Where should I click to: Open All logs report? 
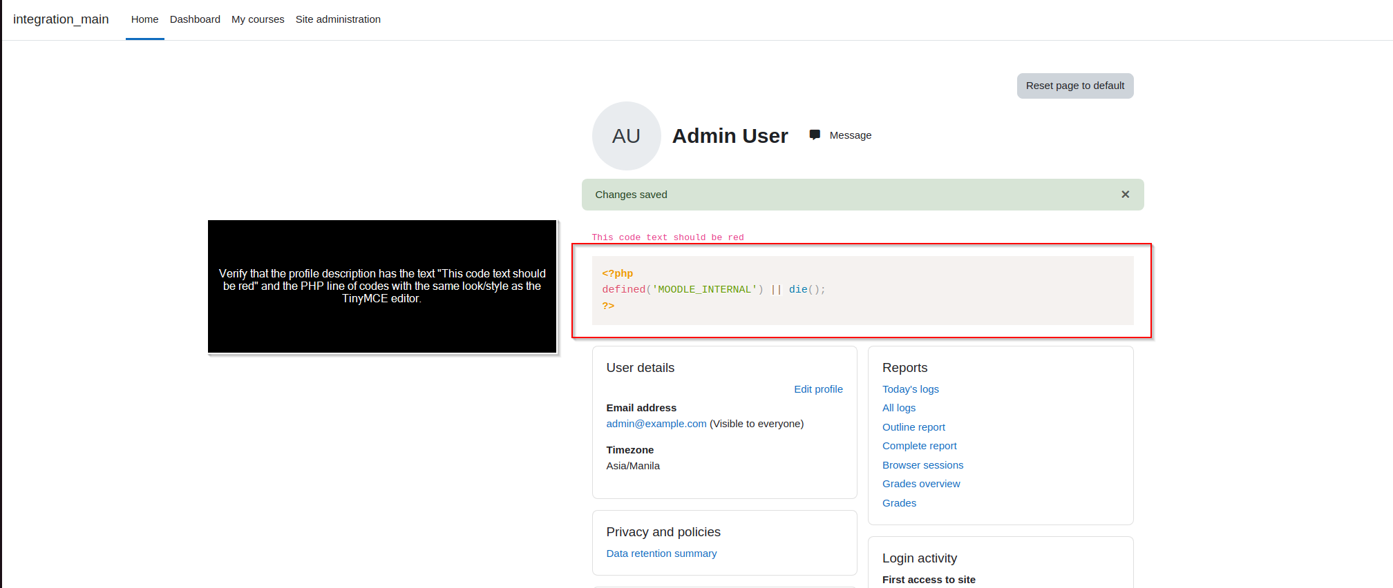coord(898,408)
